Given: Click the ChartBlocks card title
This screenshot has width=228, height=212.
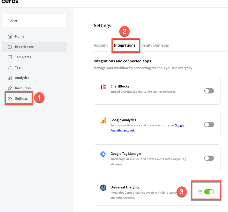Looking at the screenshot, I should tap(120, 86).
